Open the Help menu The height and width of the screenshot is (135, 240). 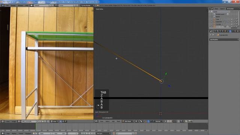(x=27, y=5)
